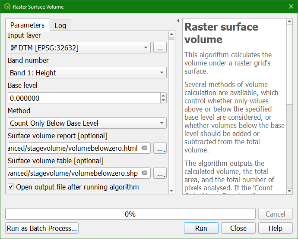The width and height of the screenshot is (298, 239).
Task: Click the QGIS logo in title bar
Action: (7, 7)
